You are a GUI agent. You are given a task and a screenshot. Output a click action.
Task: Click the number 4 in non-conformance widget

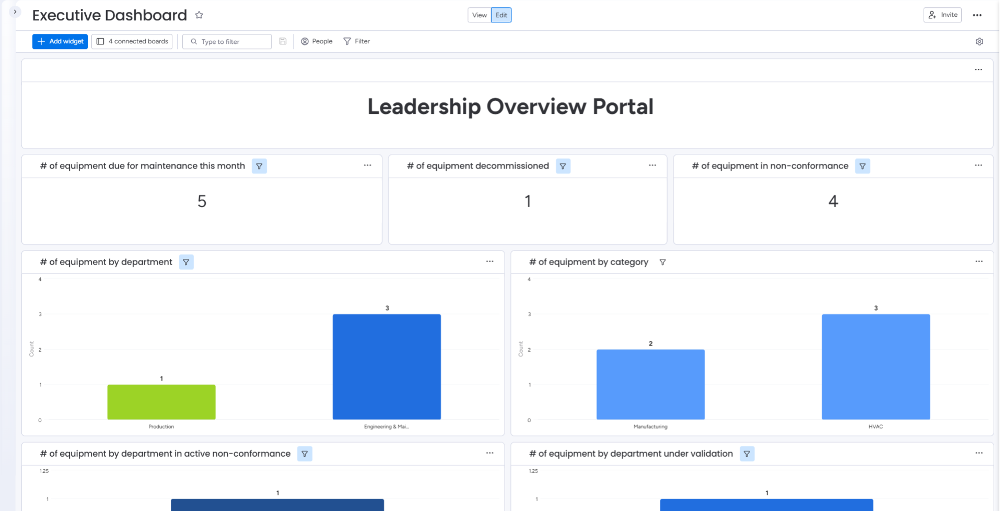(x=833, y=201)
